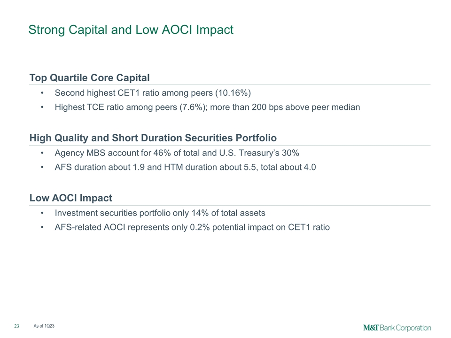Select the Top Quartile Core Capital heading

tap(89, 77)
